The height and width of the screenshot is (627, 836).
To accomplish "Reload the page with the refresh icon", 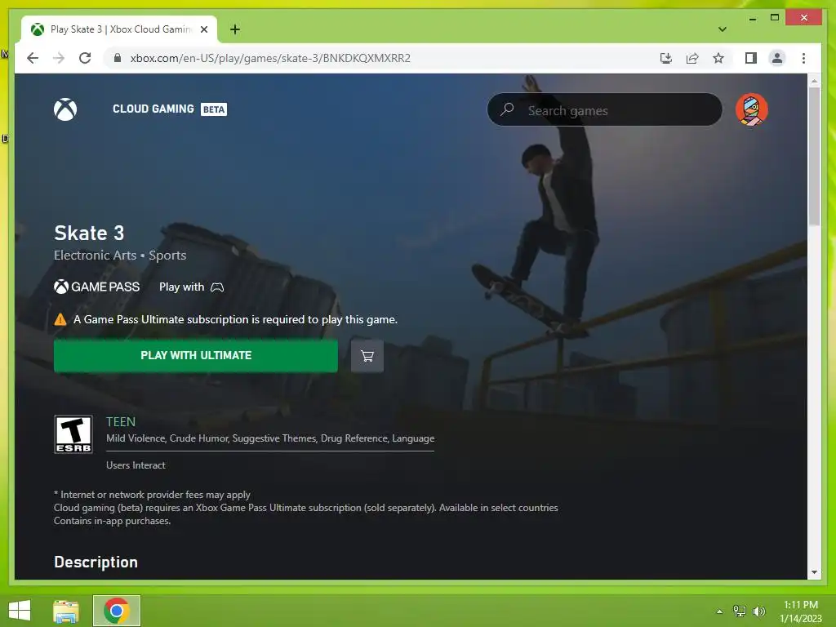I will pyautogui.click(x=85, y=58).
